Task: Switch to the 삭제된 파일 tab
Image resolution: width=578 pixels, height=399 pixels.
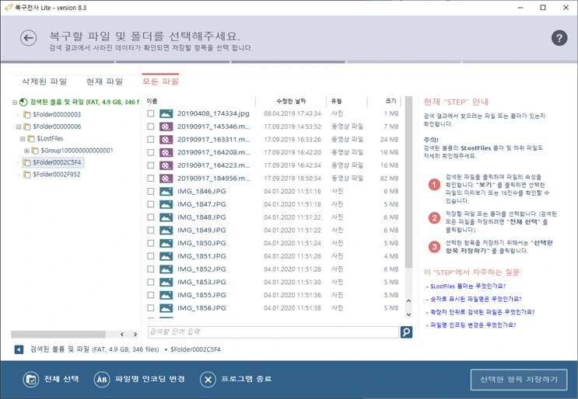Action: (x=44, y=82)
